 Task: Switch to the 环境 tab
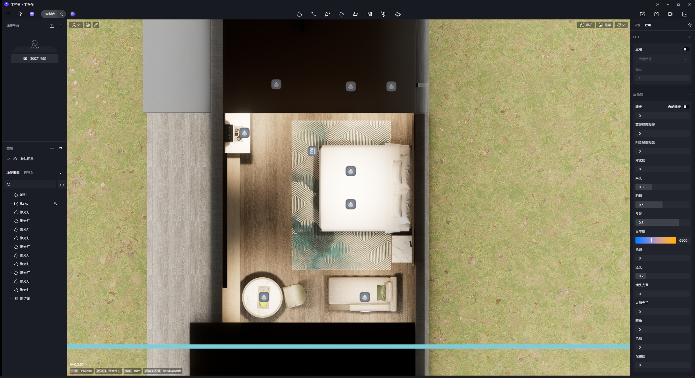(x=637, y=25)
